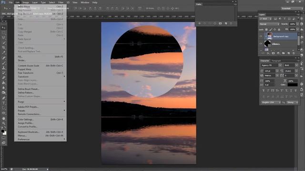Image resolution: width=305 pixels, height=171 pixels.
Task: Click the background color swatch
Action: click(5, 133)
